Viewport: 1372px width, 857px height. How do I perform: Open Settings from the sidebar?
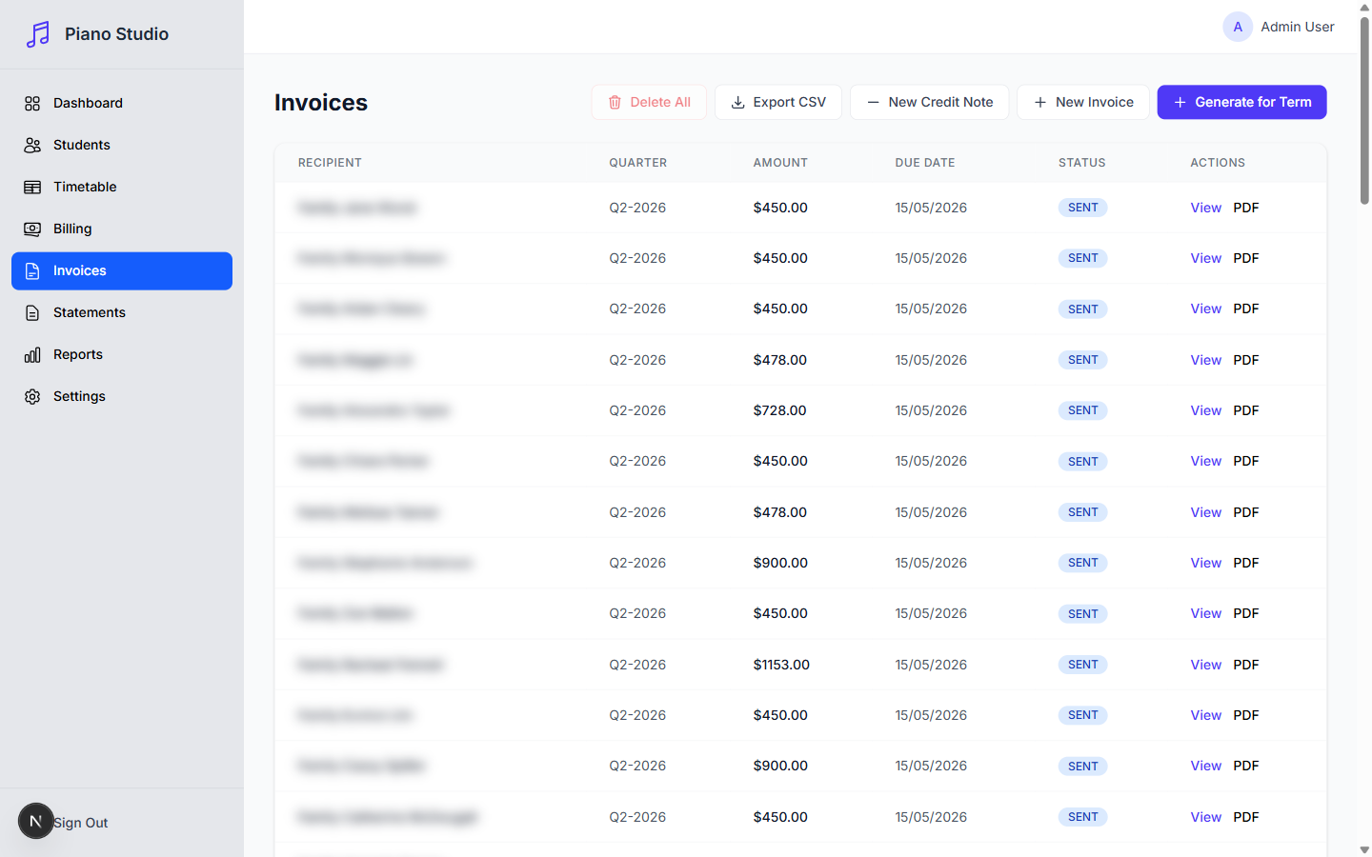pyautogui.click(x=122, y=396)
